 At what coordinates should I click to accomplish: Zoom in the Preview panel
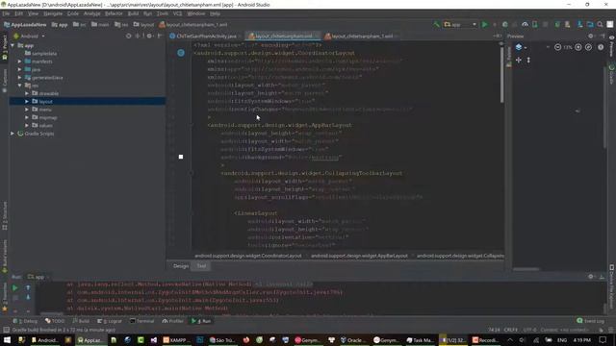578,47
